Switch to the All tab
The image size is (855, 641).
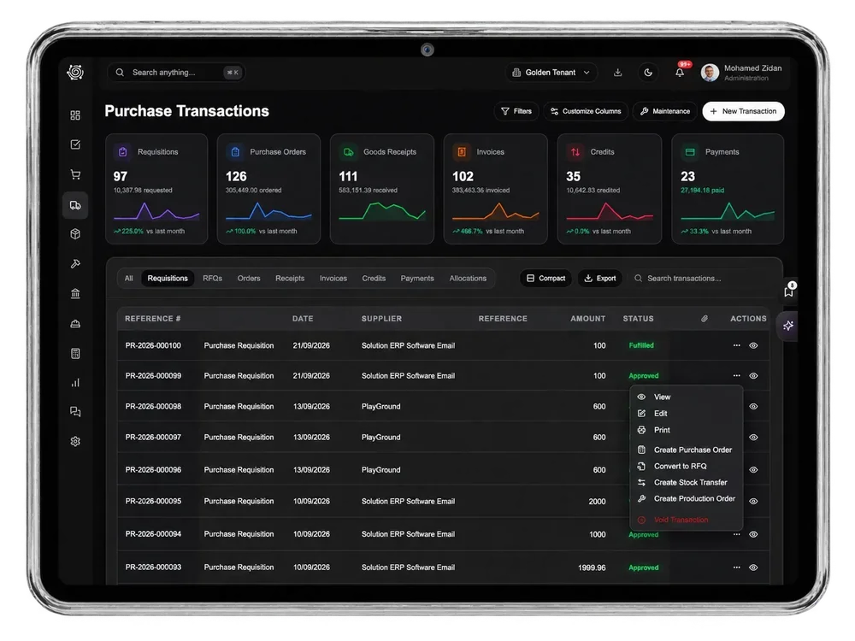tap(129, 279)
